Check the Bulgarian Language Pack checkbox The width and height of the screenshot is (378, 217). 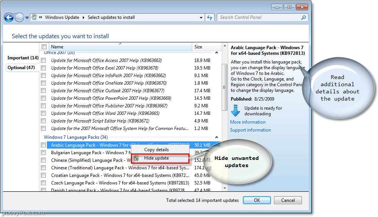click(x=44, y=153)
